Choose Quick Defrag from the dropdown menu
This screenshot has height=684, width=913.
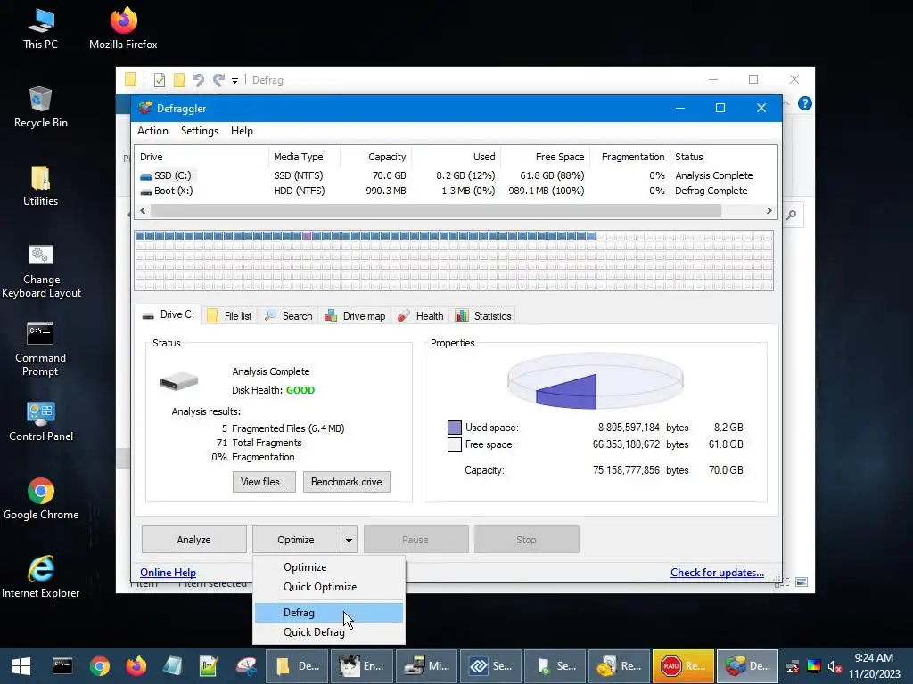pos(328,632)
